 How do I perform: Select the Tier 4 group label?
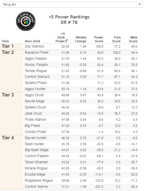pos(8,138)
